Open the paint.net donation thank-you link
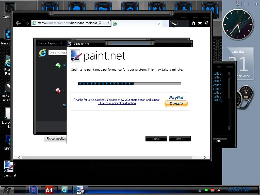Screen dimensions: 260x195 tap(117, 101)
